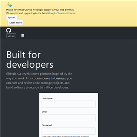Click the Built for developers heading
This screenshot has width=137, height=137.
click(30, 60)
